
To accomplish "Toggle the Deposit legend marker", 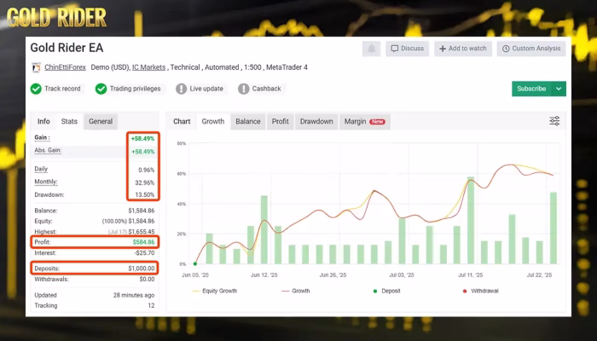I will [386, 291].
